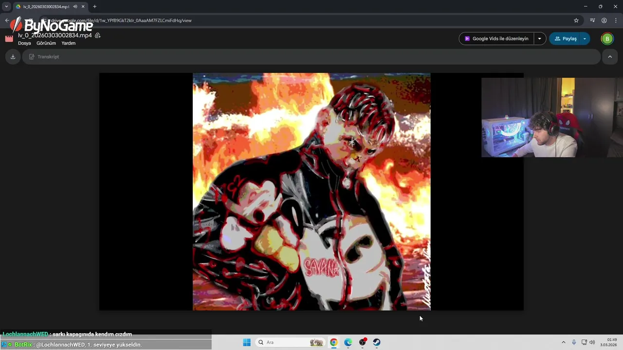Open Microsoft Edge from taskbar
Viewport: 623px width, 350px height.
[x=348, y=342]
